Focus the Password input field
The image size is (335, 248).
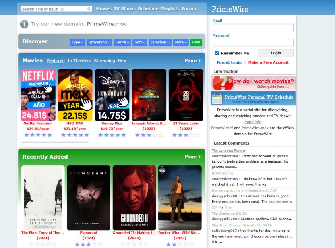[253, 43]
